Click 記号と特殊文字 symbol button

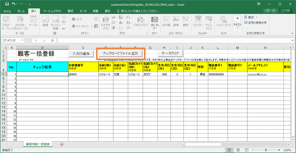pos(255,23)
